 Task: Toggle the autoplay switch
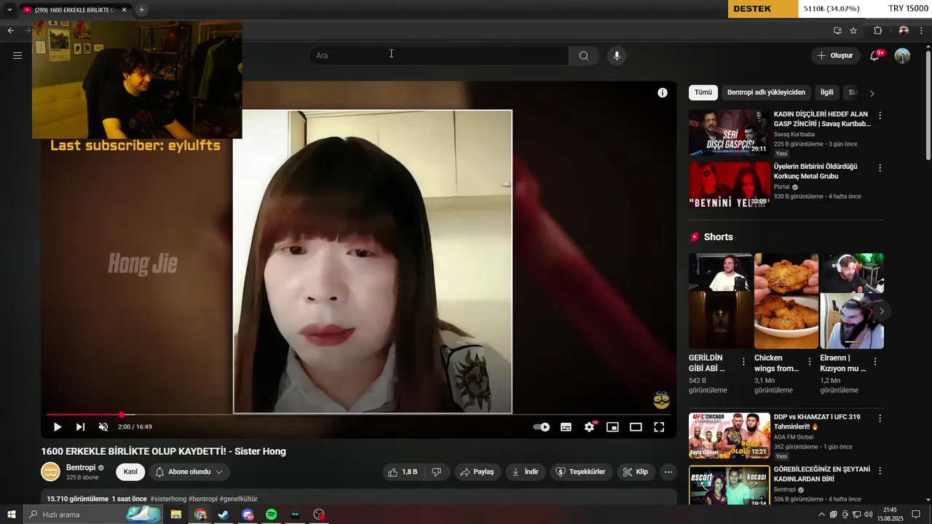coord(542,427)
